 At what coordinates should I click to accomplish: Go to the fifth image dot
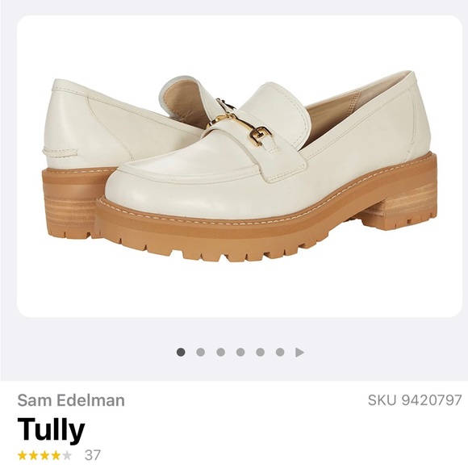click(261, 352)
